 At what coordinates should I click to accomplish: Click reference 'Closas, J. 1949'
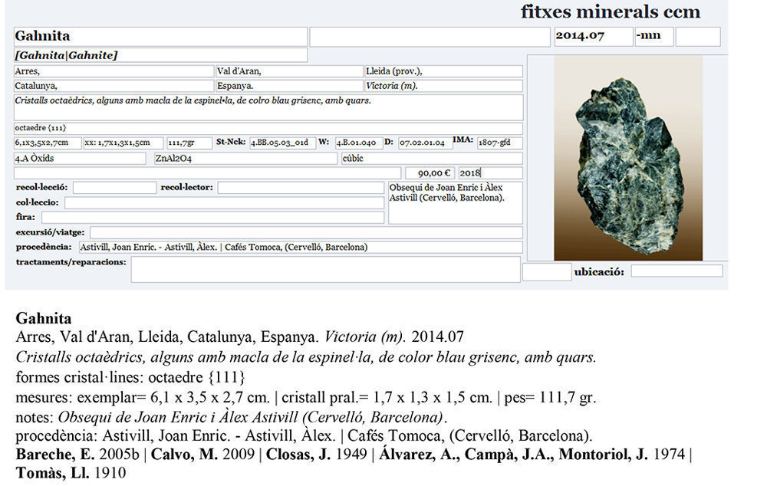[x=317, y=455]
